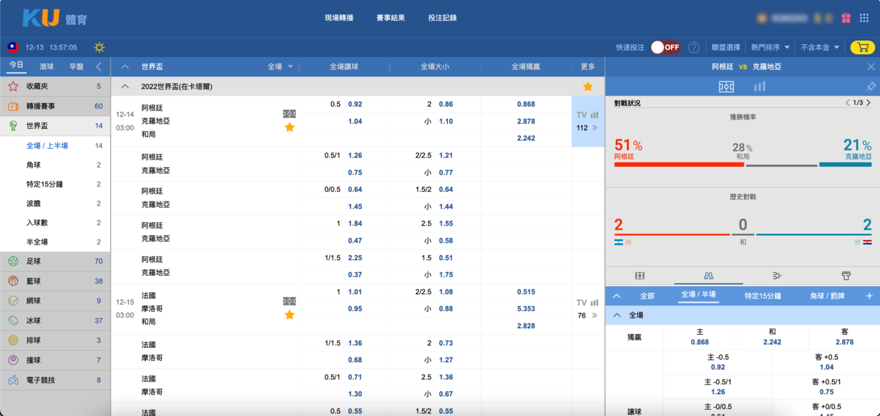Switch to 角球 / 罰牌 tab

[827, 296]
